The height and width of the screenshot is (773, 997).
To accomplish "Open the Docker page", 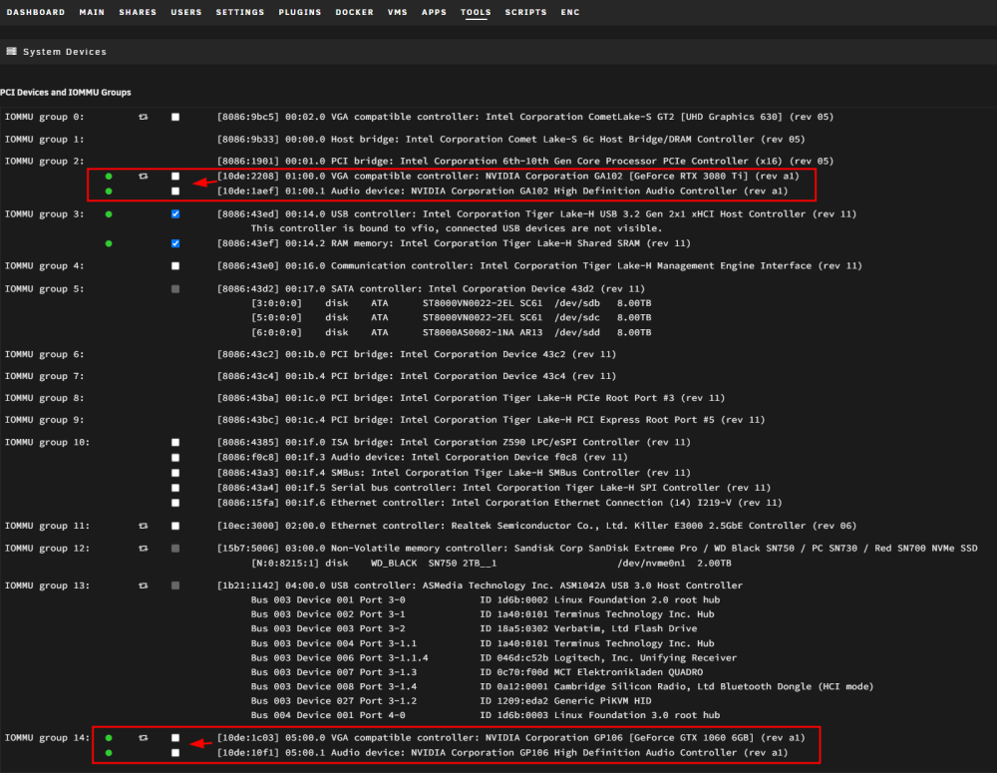I will tap(354, 12).
